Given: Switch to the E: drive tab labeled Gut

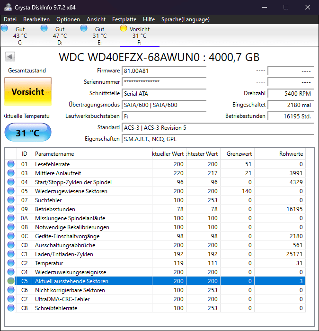Looking at the screenshot, I should 99,36.
